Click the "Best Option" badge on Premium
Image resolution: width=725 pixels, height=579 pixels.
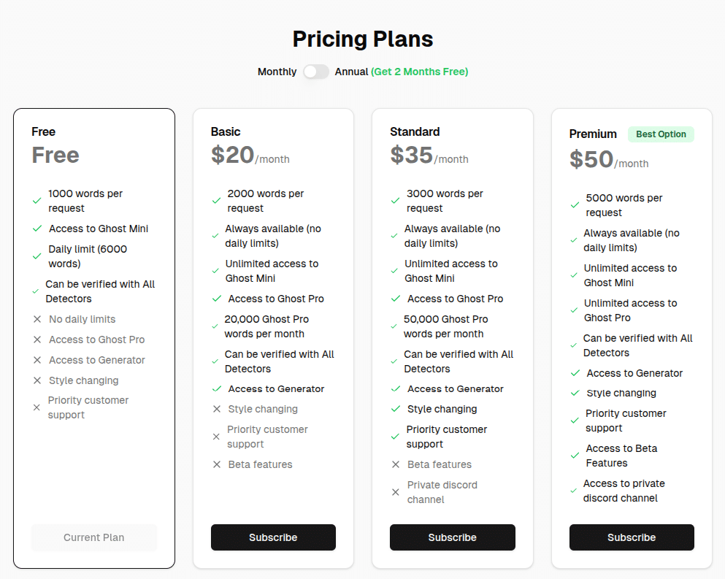(x=661, y=134)
